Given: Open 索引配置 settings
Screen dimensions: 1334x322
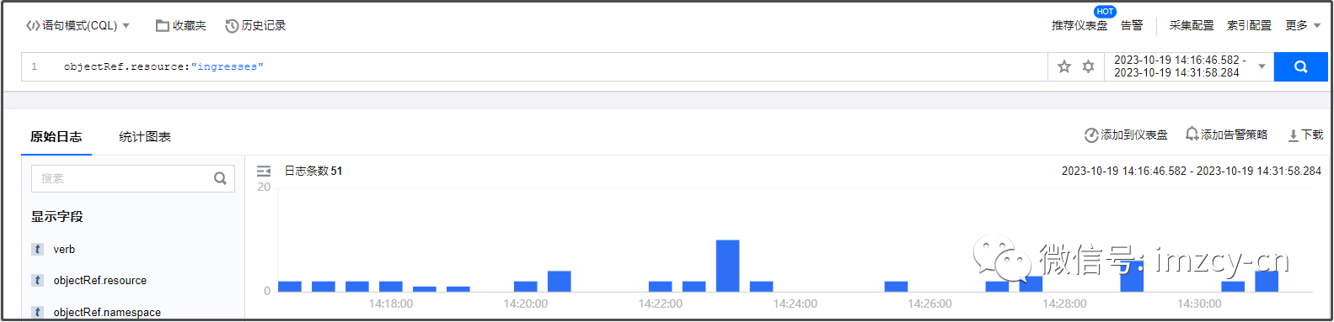Looking at the screenshot, I should pos(1249,26).
